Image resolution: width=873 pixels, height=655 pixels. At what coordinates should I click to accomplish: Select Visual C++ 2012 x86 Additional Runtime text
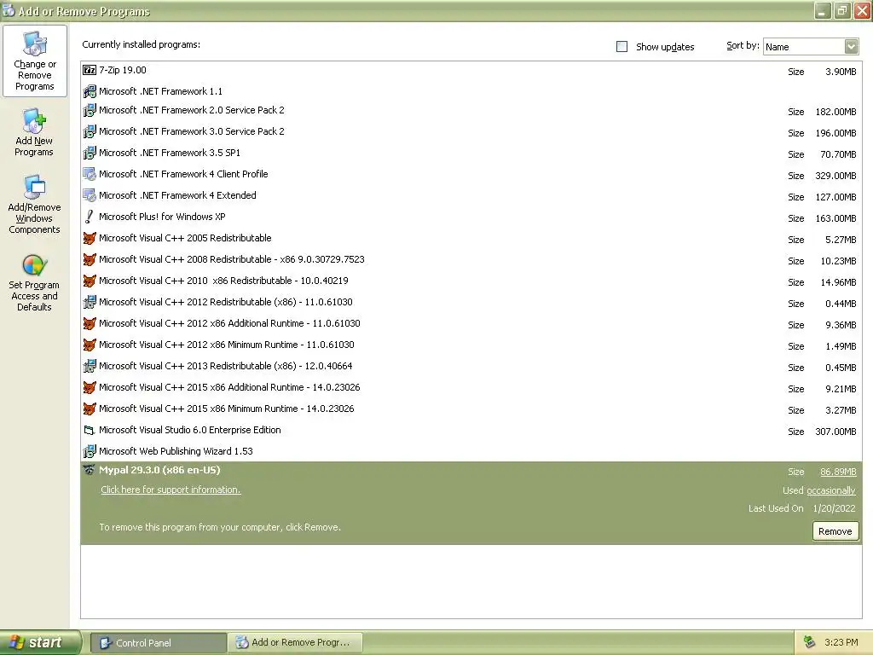pyautogui.click(x=229, y=323)
